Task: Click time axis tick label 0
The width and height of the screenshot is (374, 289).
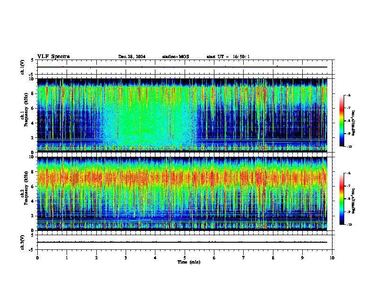Action: [x=37, y=258]
